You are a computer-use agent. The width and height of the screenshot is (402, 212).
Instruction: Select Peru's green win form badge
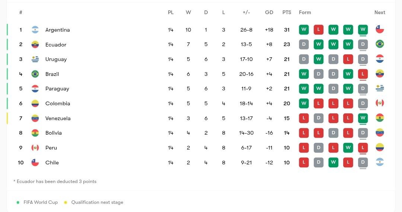[348, 148]
